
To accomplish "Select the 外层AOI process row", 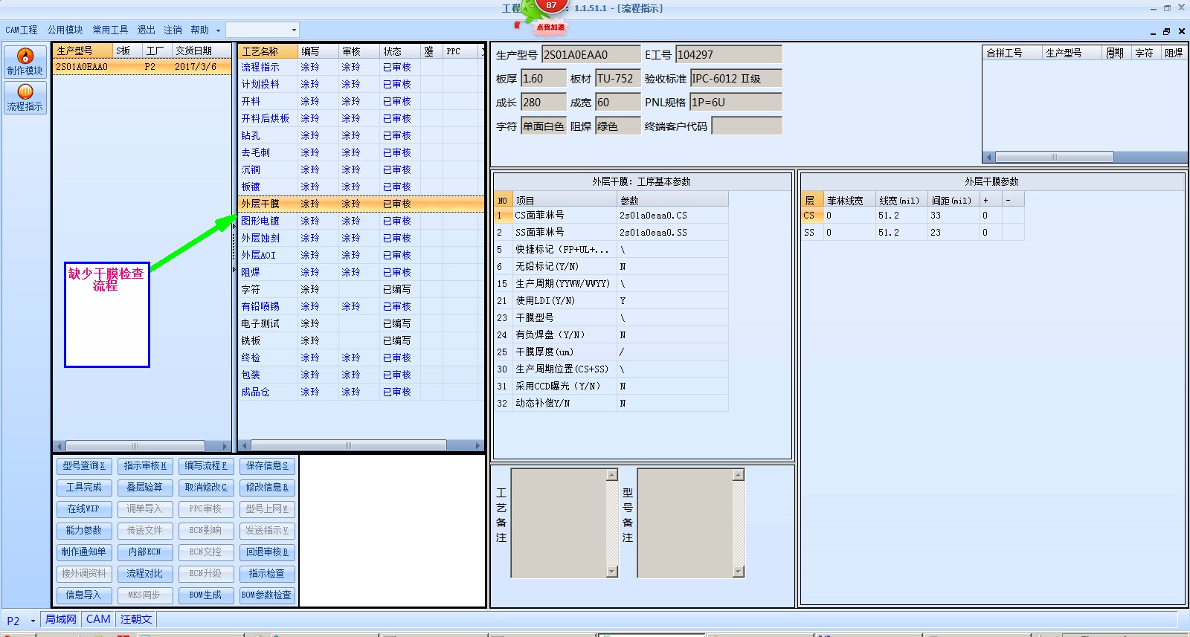I will click(361, 255).
